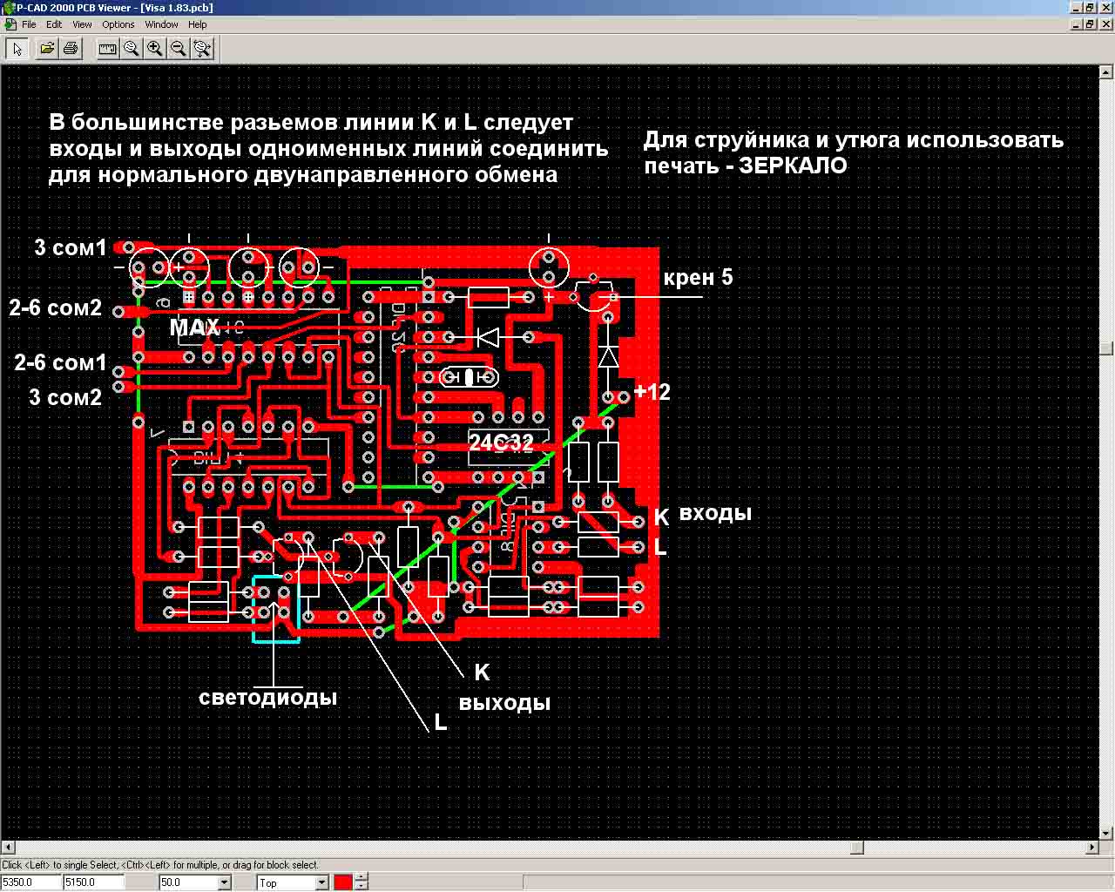This screenshot has width=1115, height=892.
Task: Click the horizontal scrollbar left arrow
Action: pyautogui.click(x=8, y=847)
